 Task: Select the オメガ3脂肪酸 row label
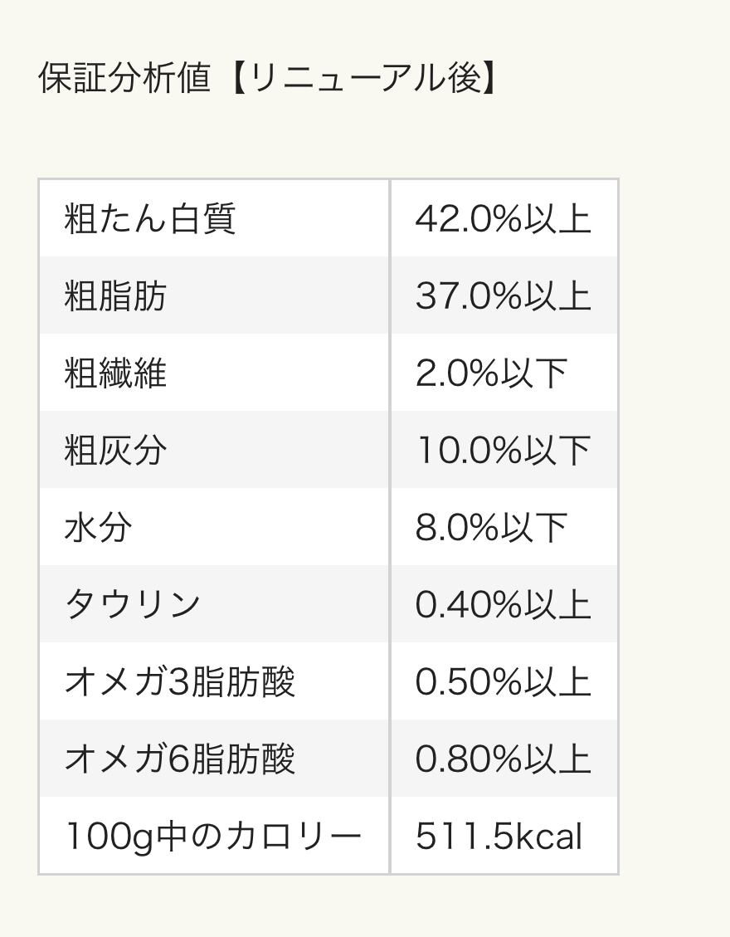pyautogui.click(x=180, y=682)
